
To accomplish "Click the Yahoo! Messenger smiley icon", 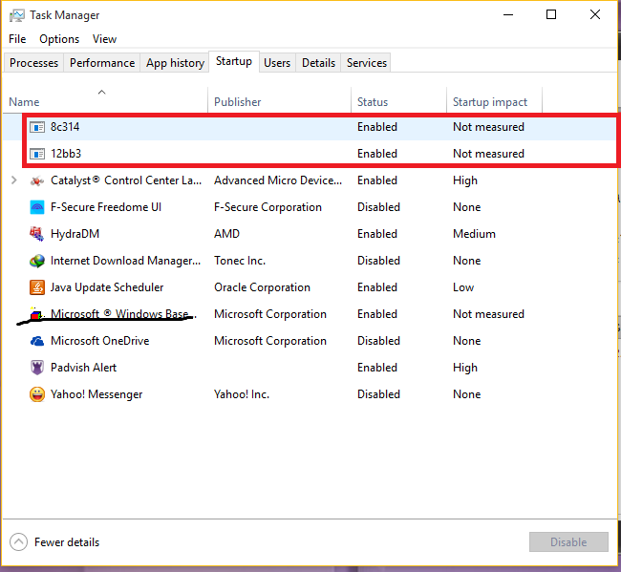I will (x=37, y=394).
